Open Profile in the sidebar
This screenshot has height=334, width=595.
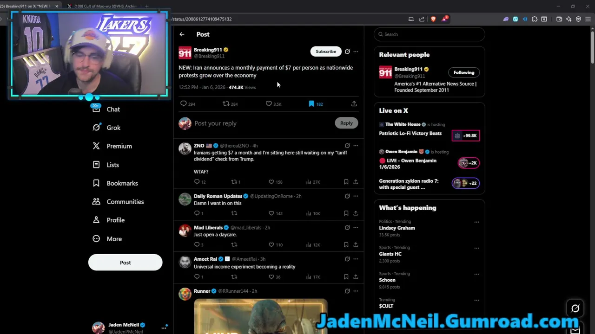click(115, 220)
